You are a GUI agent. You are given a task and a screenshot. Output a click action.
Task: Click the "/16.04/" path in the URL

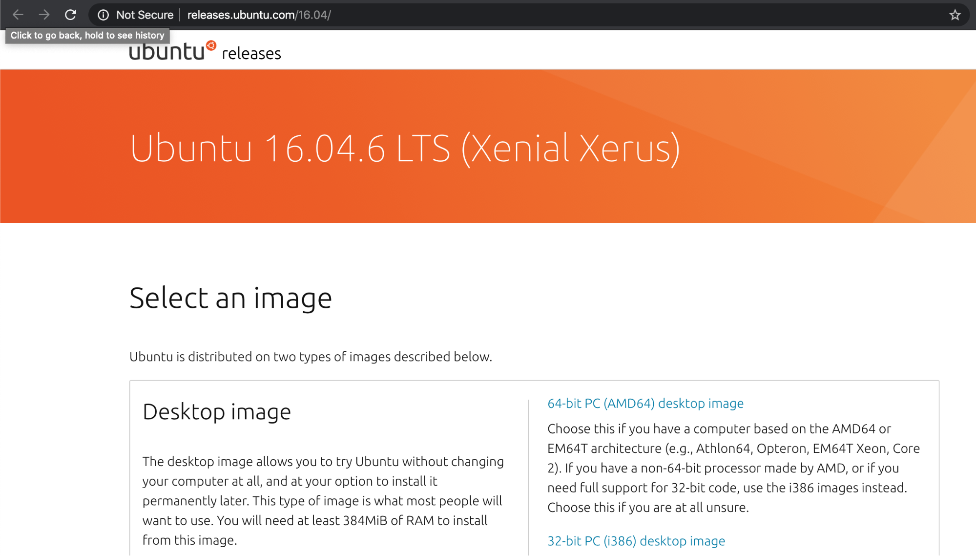[x=314, y=15]
